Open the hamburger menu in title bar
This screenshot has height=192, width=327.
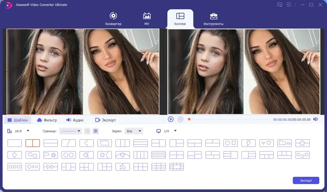click(x=289, y=5)
